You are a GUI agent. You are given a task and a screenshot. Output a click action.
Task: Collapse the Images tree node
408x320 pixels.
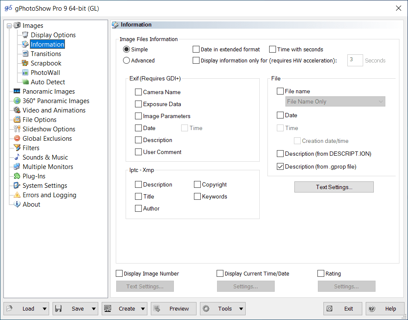pyautogui.click(x=9, y=26)
